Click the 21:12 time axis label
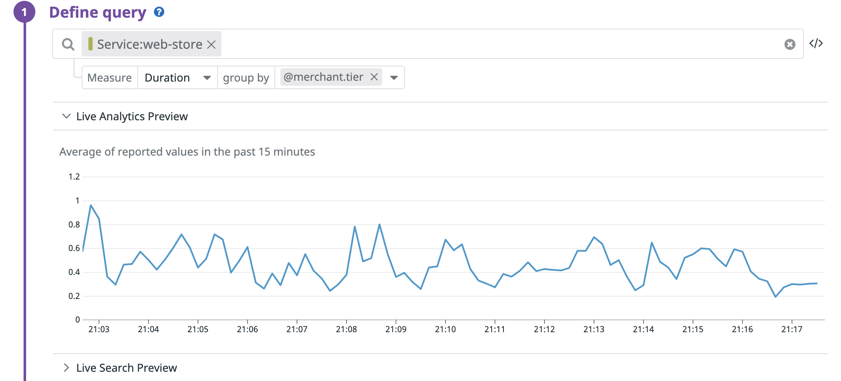Viewport: 841px width, 381px height. click(544, 329)
